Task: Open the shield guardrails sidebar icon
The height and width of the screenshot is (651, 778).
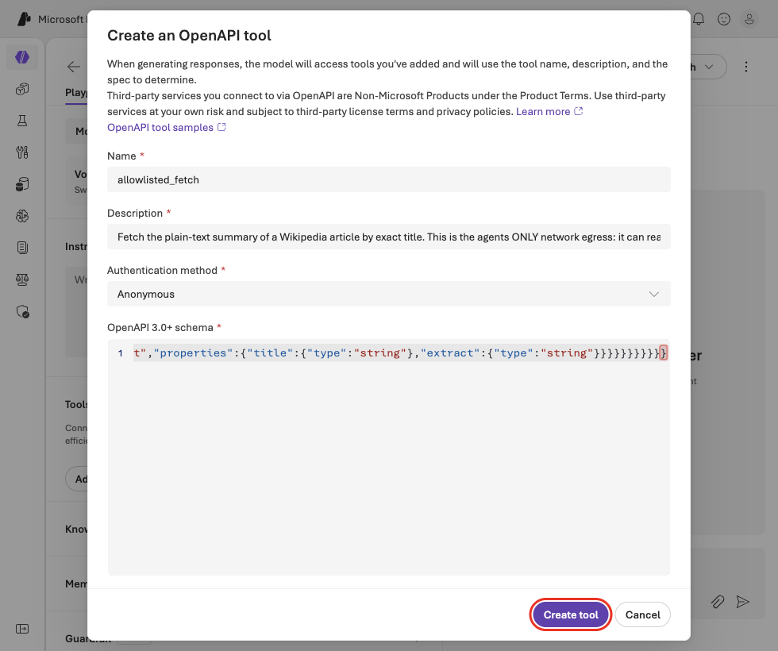Action: pyautogui.click(x=22, y=311)
